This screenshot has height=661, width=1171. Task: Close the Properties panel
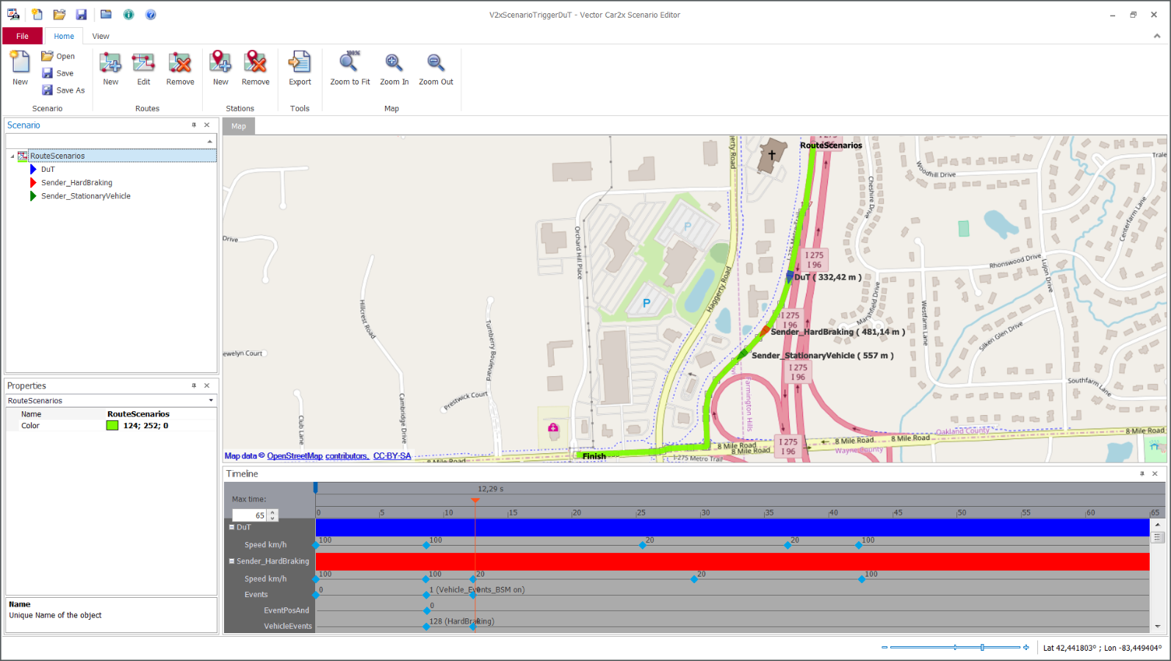[207, 386]
